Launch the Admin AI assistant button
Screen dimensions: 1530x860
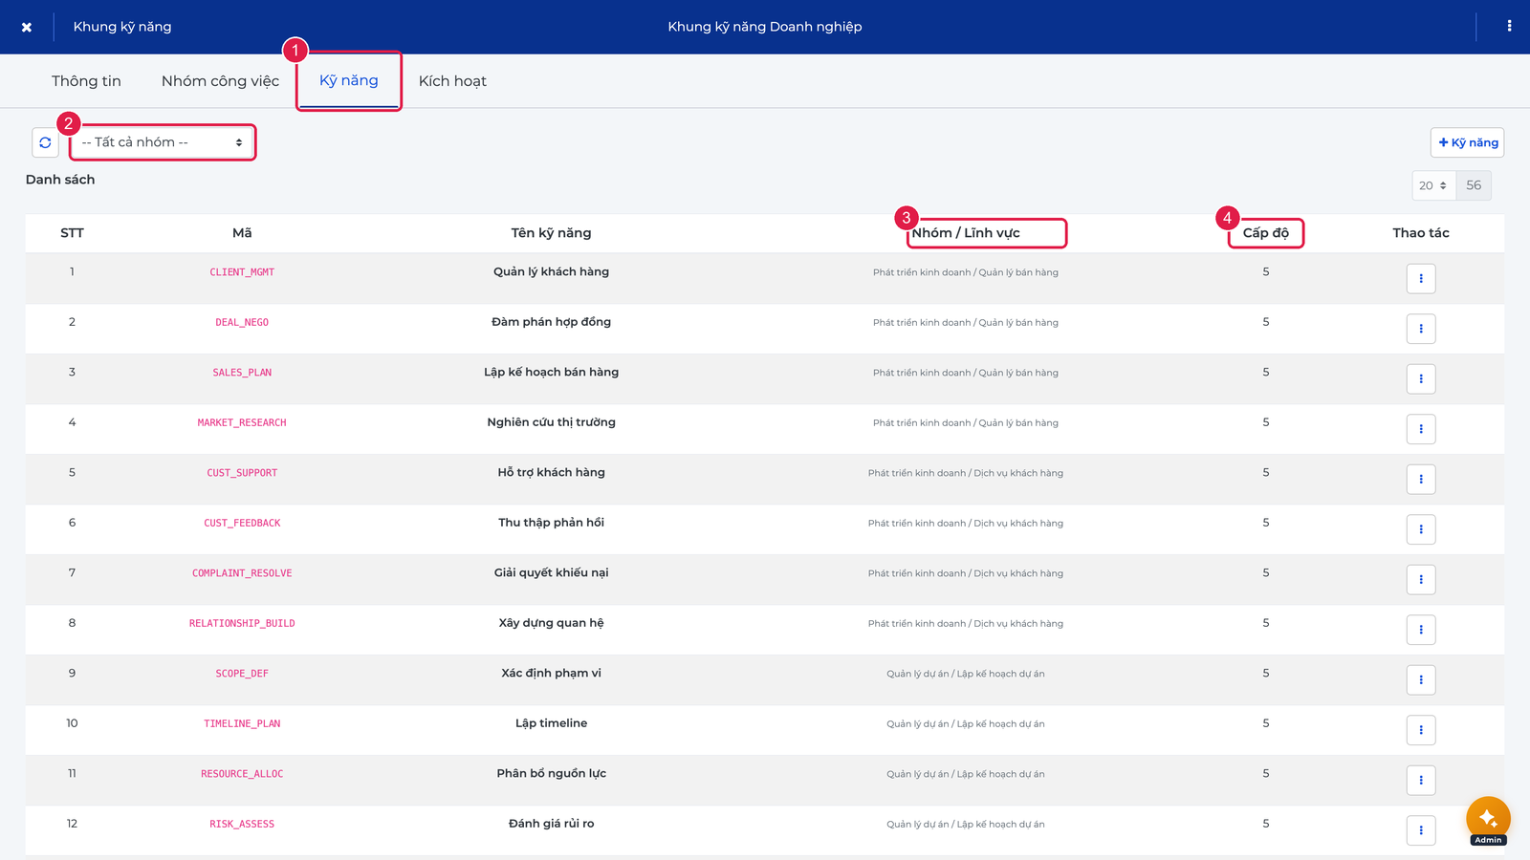[1488, 819]
